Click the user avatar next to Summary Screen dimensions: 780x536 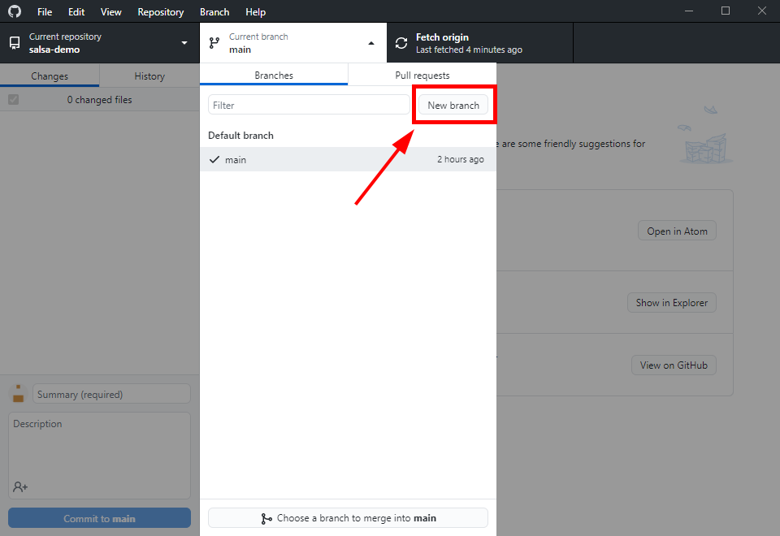tap(19, 394)
